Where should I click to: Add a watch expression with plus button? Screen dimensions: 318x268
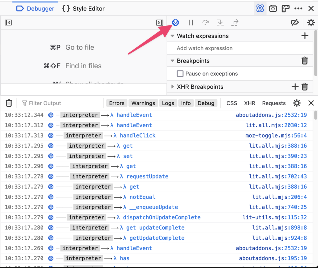[x=305, y=36]
